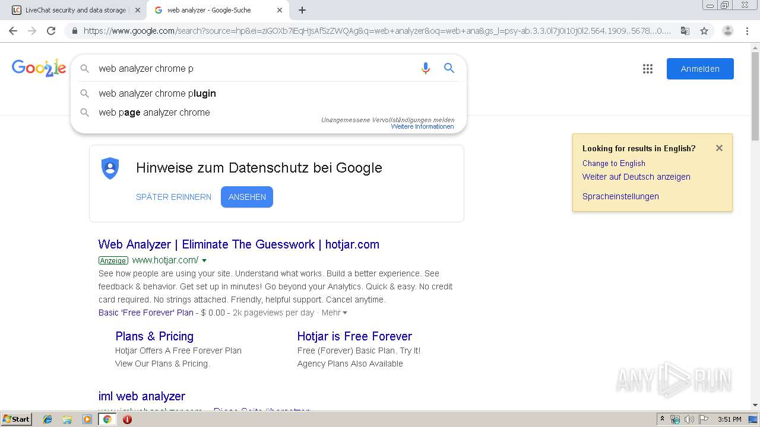This screenshot has height=427, width=760.
Task: Open the file explorer taskbar icon
Action: (67, 419)
